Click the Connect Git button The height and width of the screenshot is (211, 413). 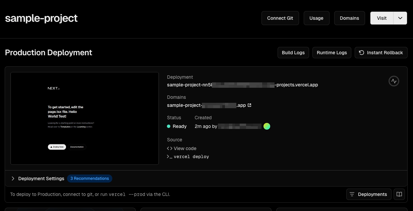point(280,18)
